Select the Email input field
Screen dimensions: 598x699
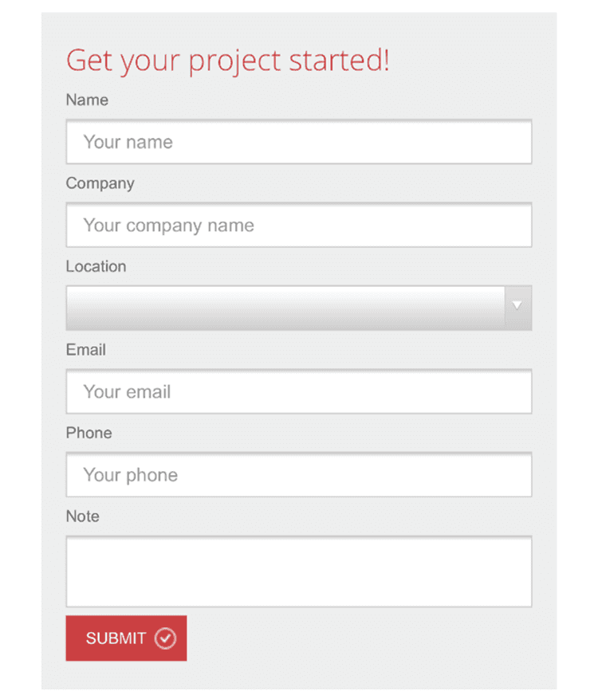coord(298,391)
